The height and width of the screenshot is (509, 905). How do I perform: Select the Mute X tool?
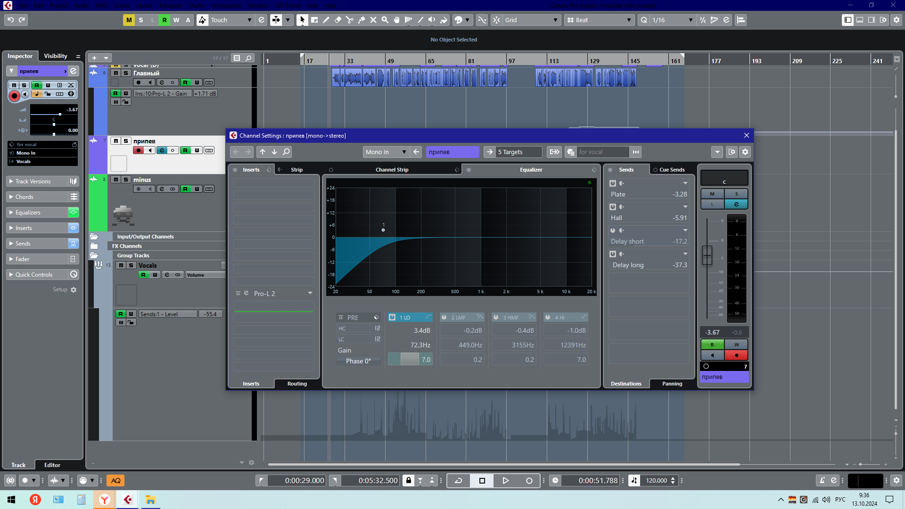(373, 20)
